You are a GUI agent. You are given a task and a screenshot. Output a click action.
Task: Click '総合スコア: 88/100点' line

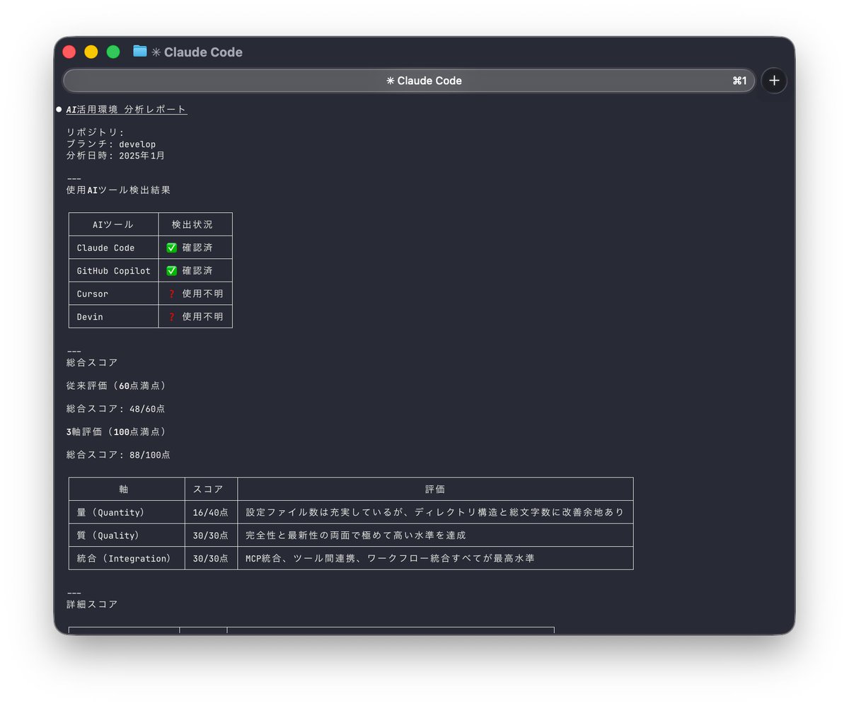pyautogui.click(x=118, y=455)
